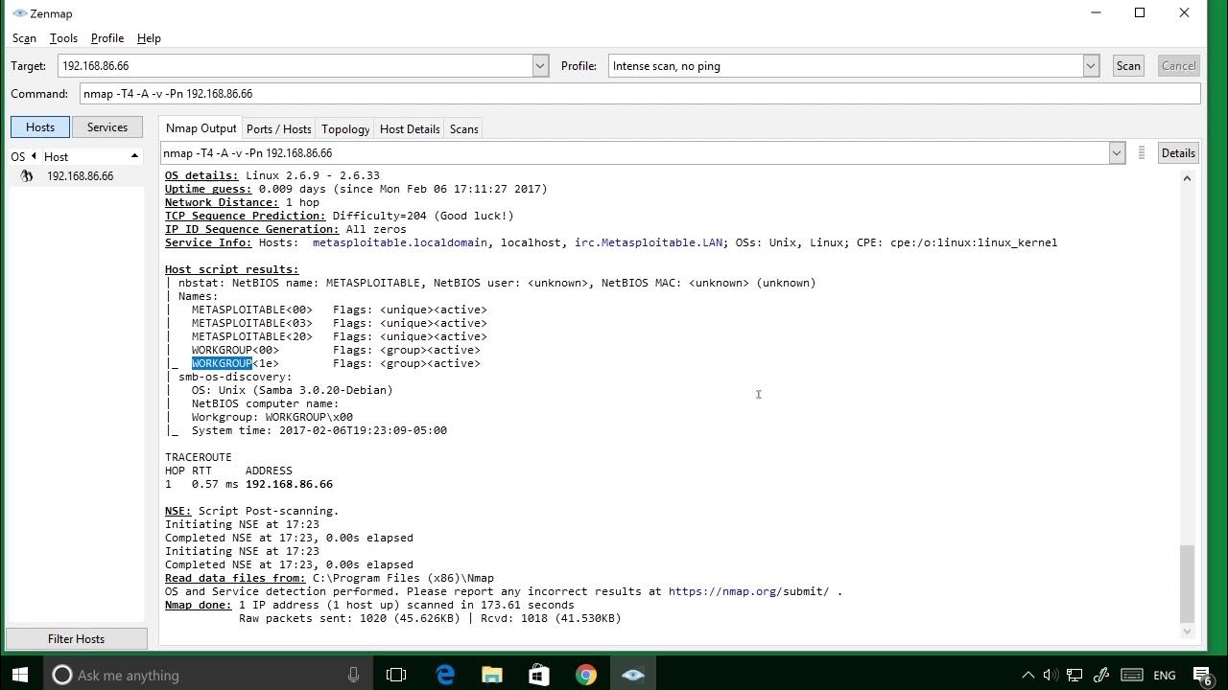
Task: Click the TRACEROUTE heading in output
Action: pyautogui.click(x=199, y=457)
